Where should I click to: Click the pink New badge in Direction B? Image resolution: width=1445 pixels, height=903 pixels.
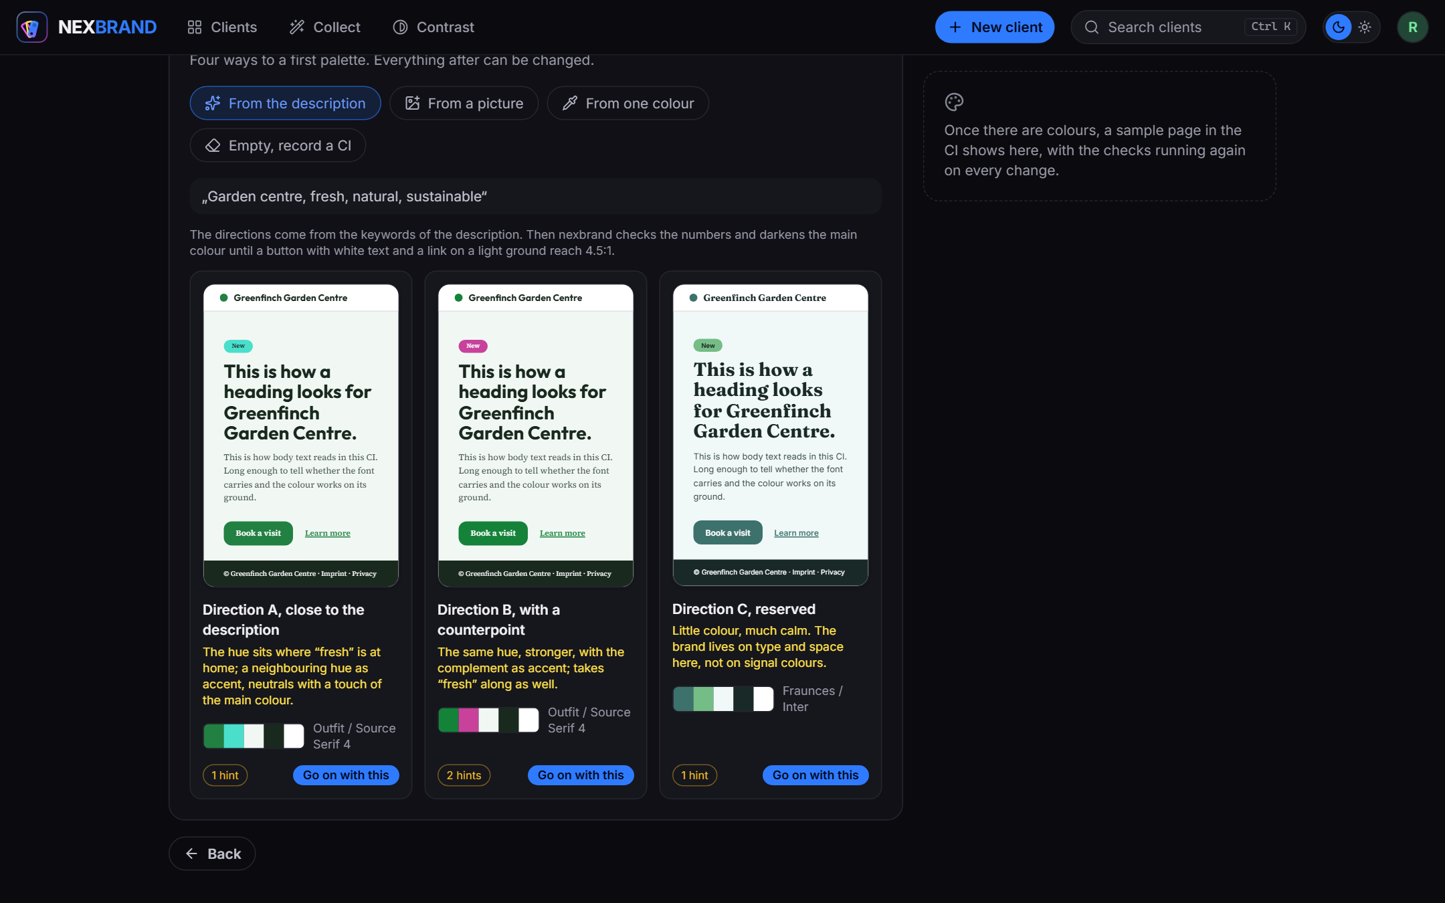[x=473, y=346]
